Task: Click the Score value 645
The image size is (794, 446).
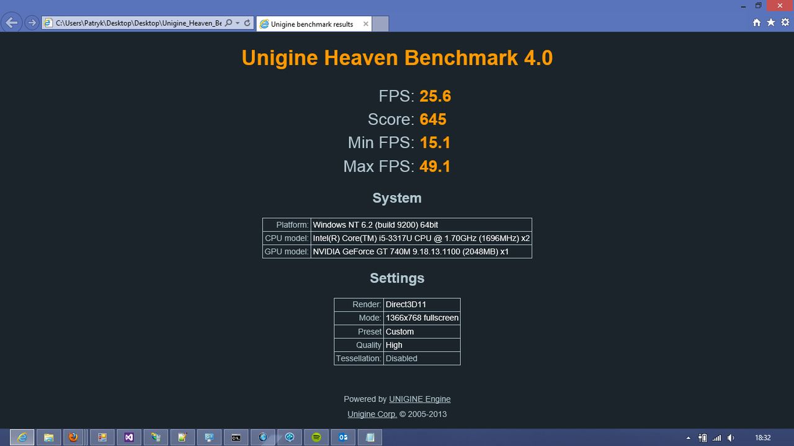Action: [433, 119]
